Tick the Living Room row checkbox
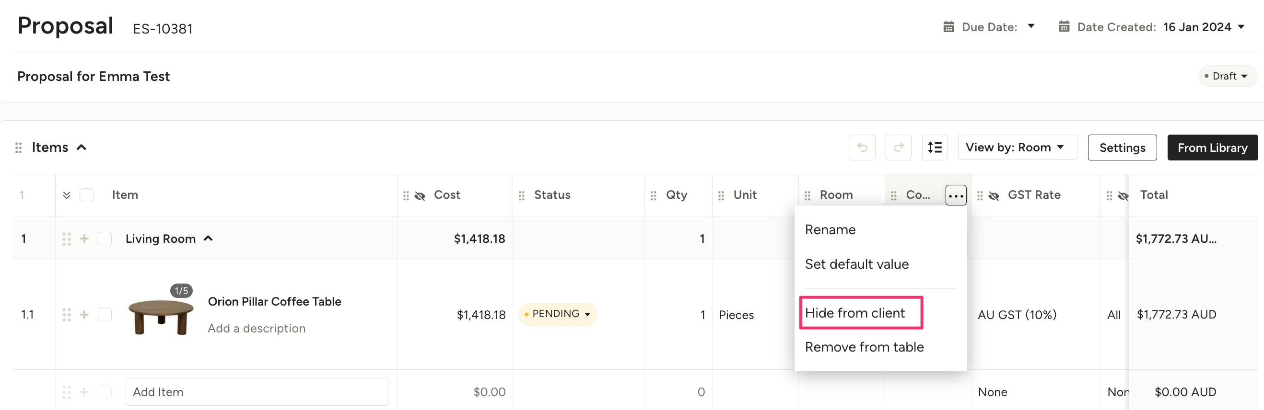Screen dimensions: 1264x410 coord(105,239)
